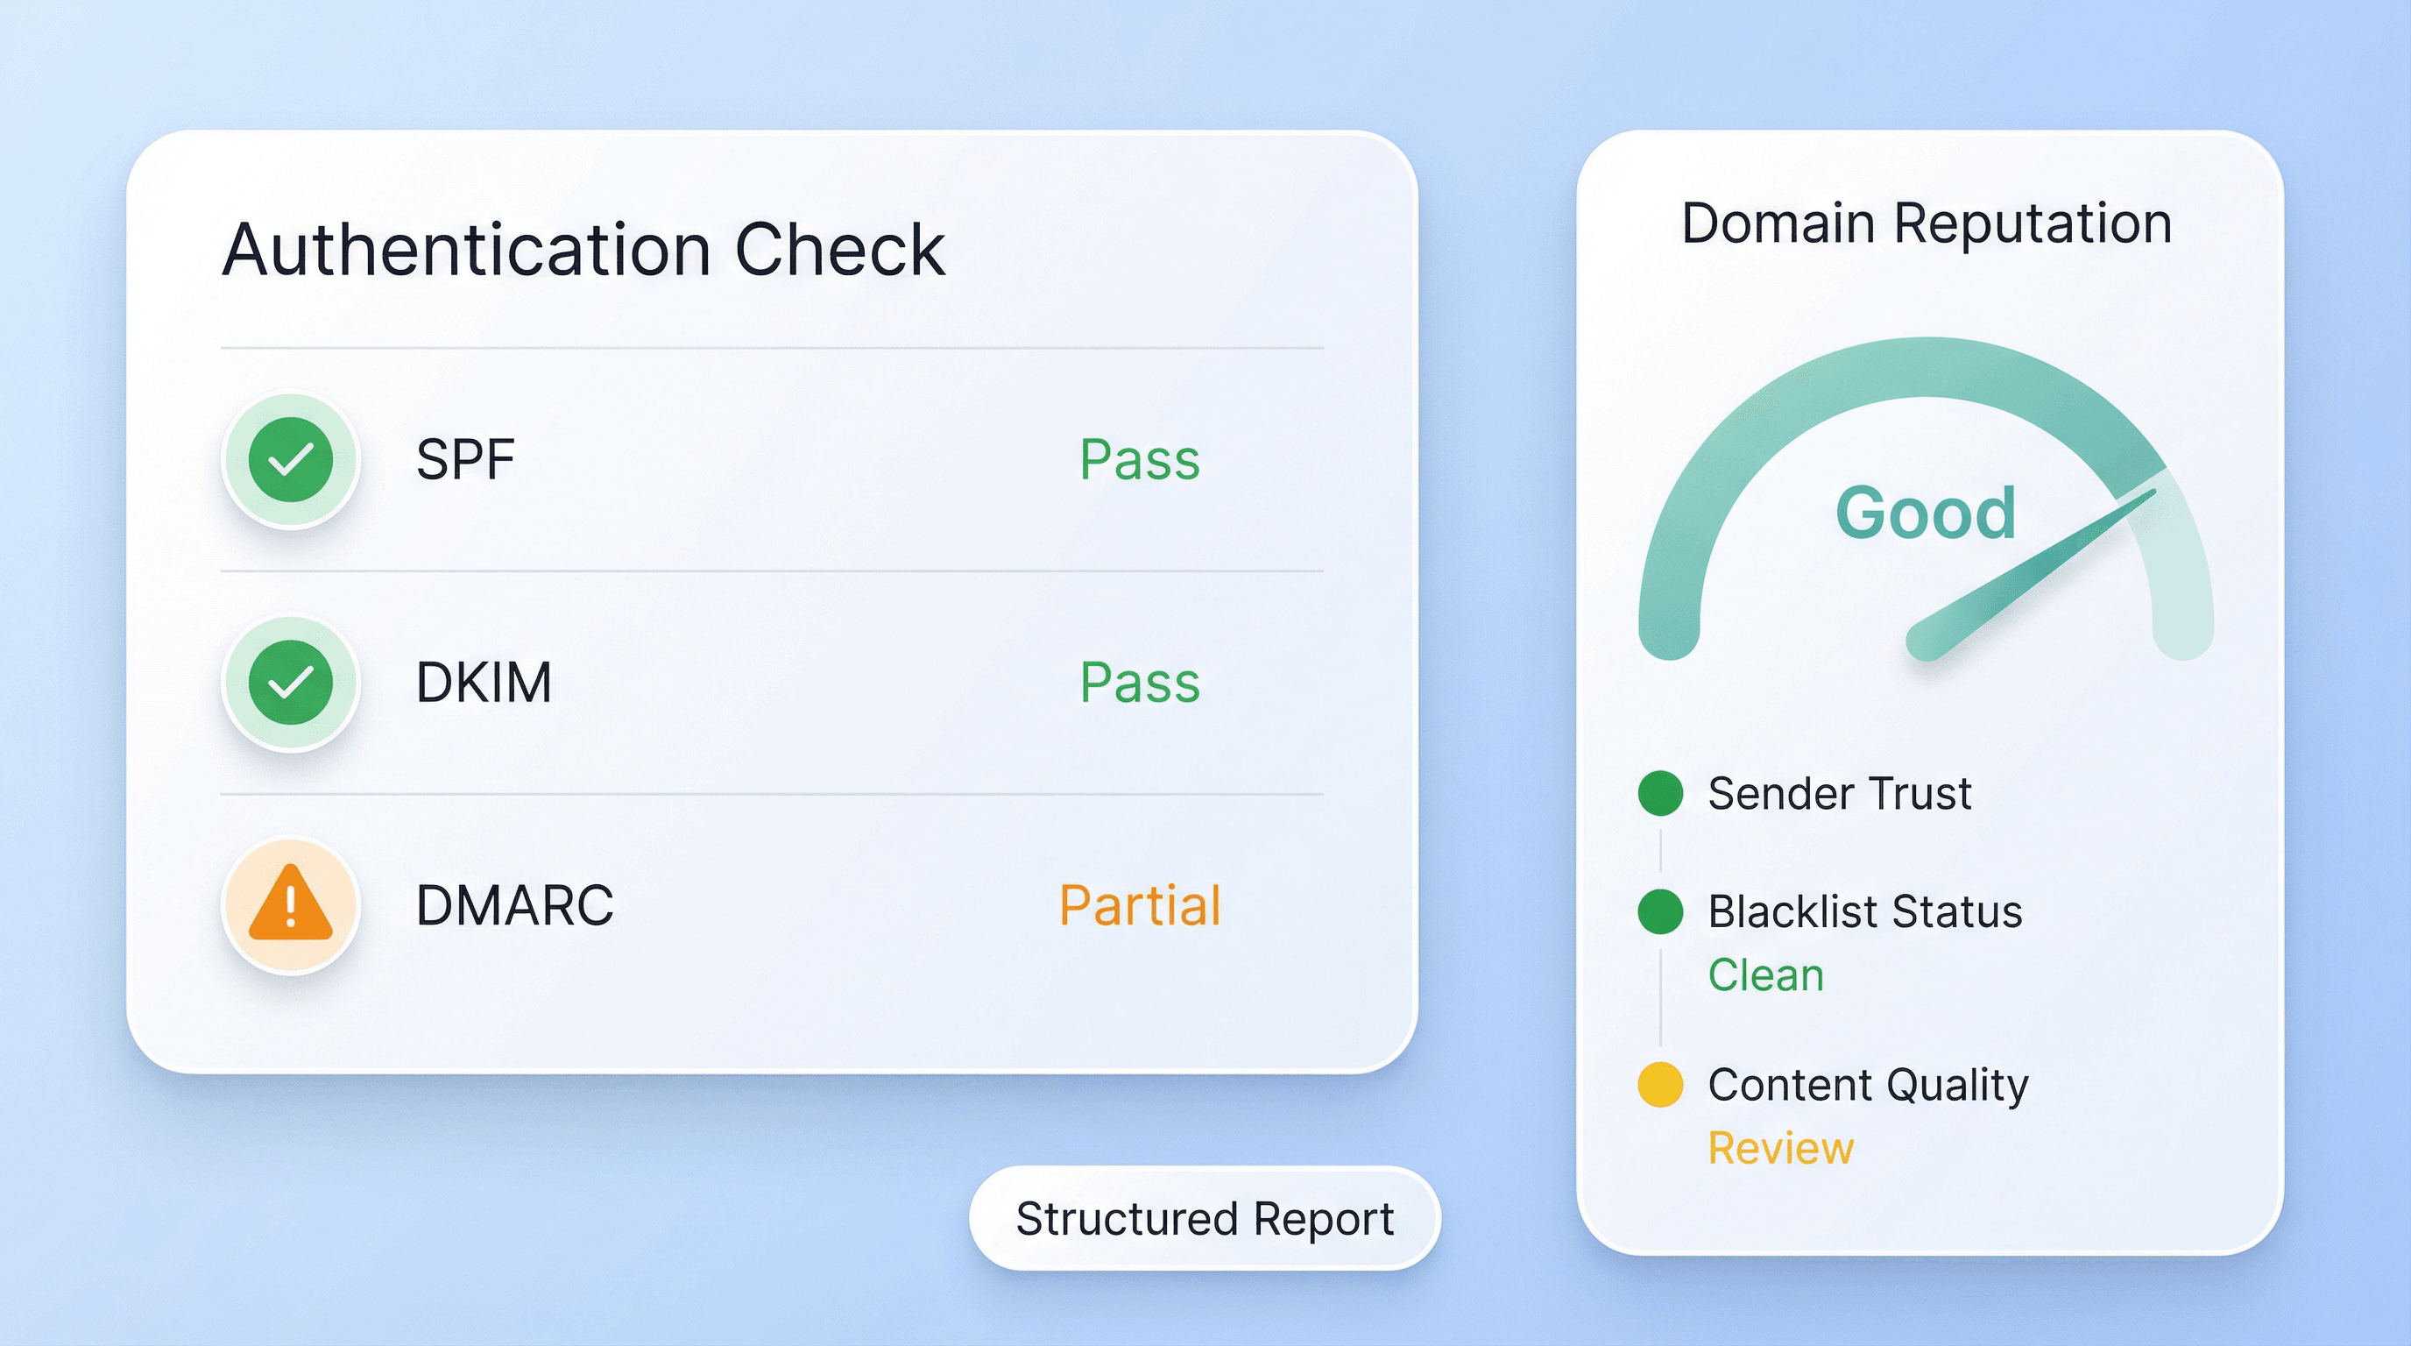Select the DMARC warning triangle icon
The width and height of the screenshot is (2411, 1346).
click(291, 903)
